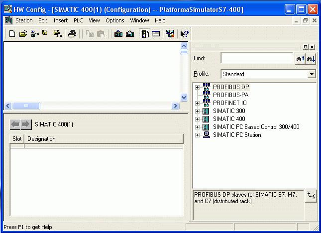Activate the context Help pointer icon
The image size is (321, 233).
[184, 33]
